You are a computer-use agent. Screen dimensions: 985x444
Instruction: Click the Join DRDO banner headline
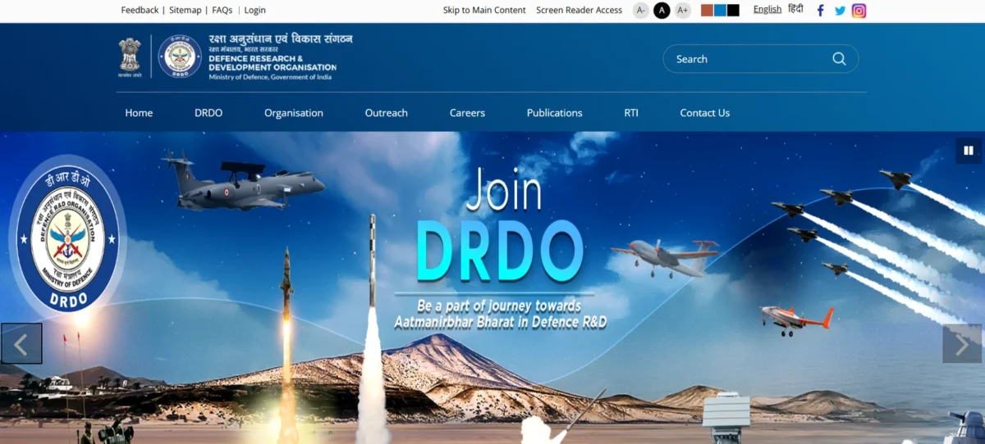coord(499,224)
